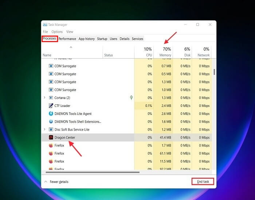Click the COM Surrogate icon using 0.5 MB
255x200 pixels.
coord(51,74)
